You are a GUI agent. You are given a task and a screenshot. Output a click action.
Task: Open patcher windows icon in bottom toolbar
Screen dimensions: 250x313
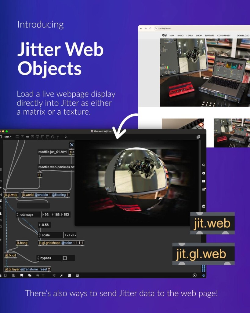tap(30, 275)
